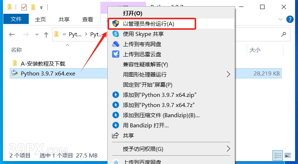
Task: Switch to the 共享 ribbon tab
Action: [x=64, y=19]
